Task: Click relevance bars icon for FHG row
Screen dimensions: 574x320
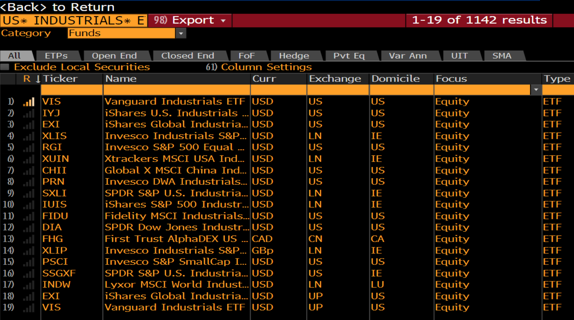Action: click(x=29, y=239)
